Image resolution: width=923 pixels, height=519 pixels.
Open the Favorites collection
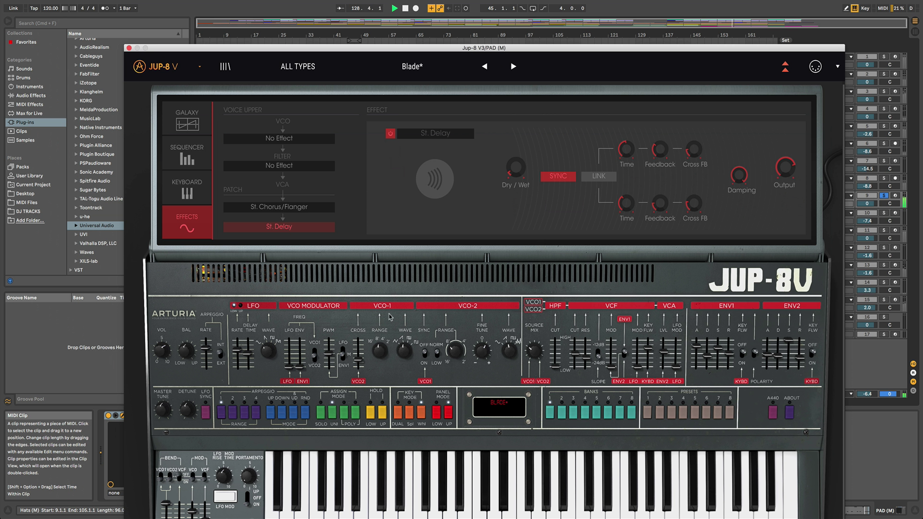point(26,42)
